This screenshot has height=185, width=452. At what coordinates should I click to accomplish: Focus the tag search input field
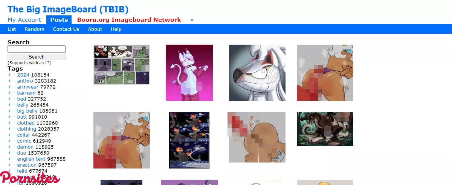[37, 49]
